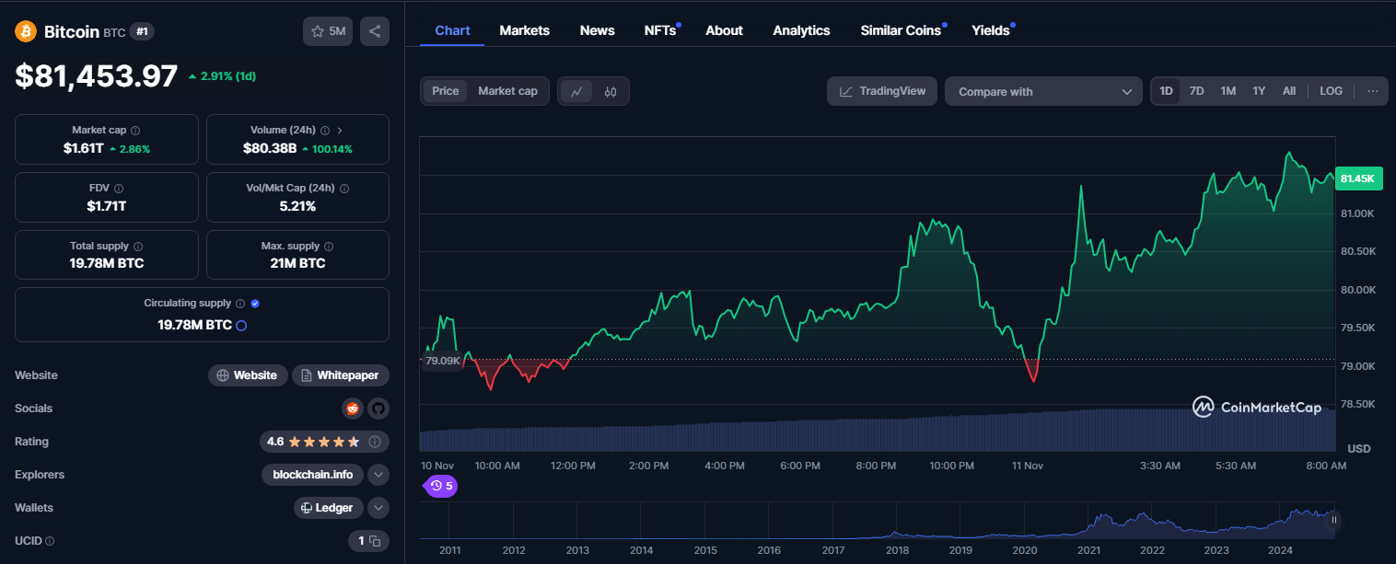Toggle chart to Market cap view
Viewport: 1396px width, 564px height.
pos(507,91)
